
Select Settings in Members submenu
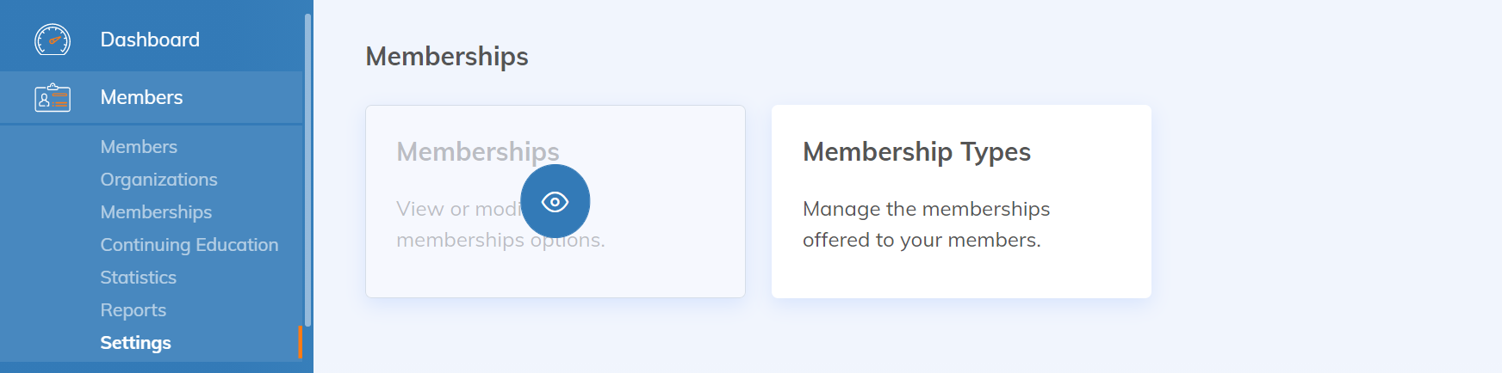135,343
